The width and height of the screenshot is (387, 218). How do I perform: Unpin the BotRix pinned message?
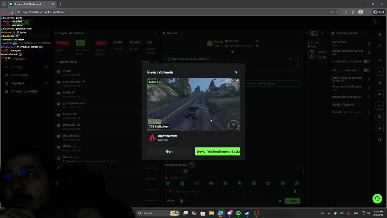pos(290,59)
